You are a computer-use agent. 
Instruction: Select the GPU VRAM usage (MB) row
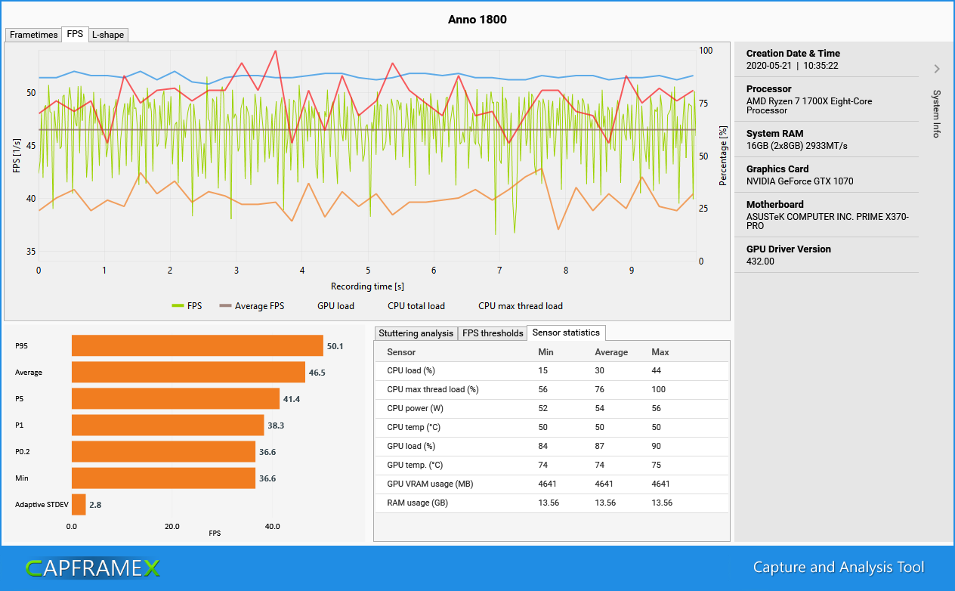(x=552, y=484)
